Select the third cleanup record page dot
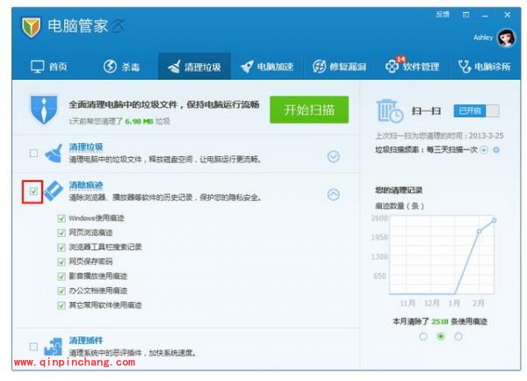Image resolution: width=527 pixels, height=381 pixels. (458, 336)
